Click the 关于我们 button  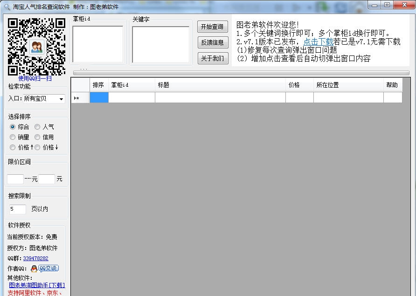[213, 58]
